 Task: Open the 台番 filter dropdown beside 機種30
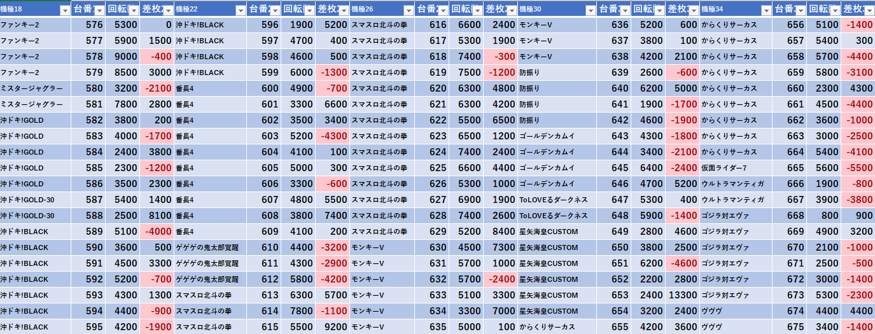click(x=625, y=10)
